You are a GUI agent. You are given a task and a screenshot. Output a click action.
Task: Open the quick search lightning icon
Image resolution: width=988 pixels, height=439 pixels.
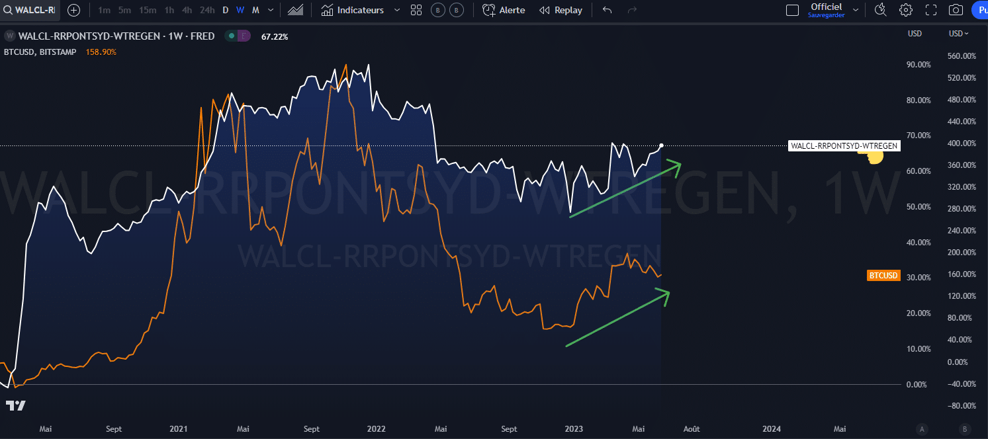[x=880, y=10]
